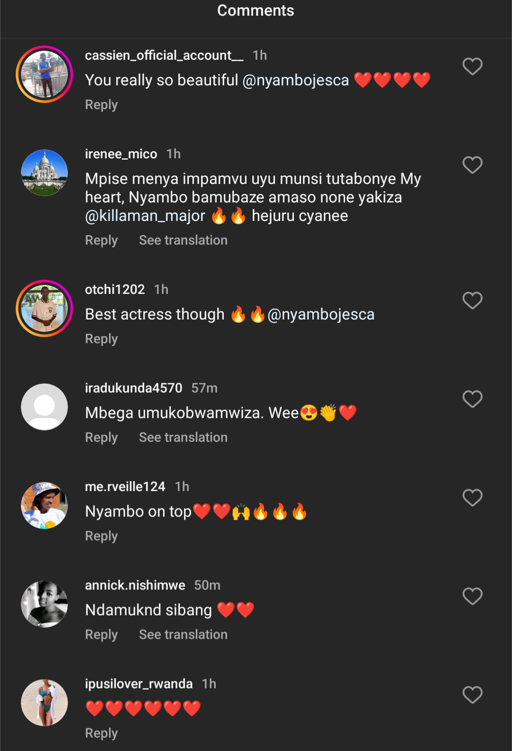Tap iradukunda4570's default profile avatar
512x751 pixels.
pyautogui.click(x=45, y=407)
